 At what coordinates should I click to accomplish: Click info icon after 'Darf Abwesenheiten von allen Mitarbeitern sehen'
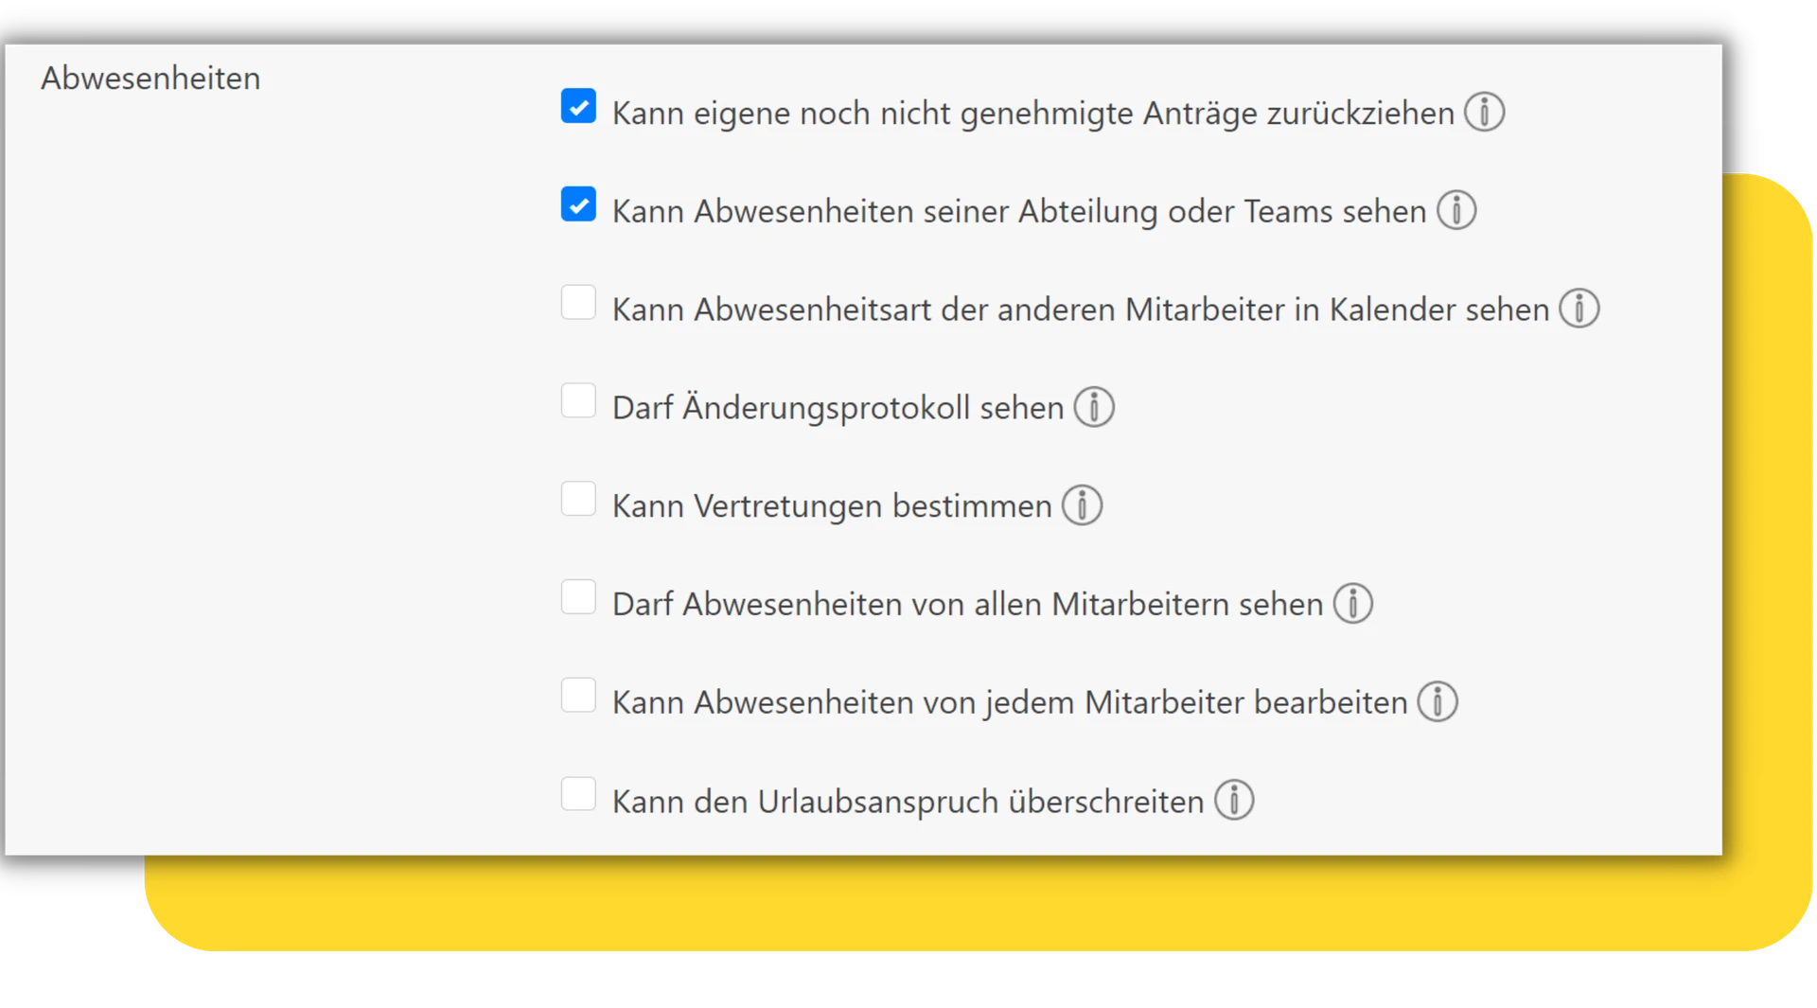(x=1353, y=604)
